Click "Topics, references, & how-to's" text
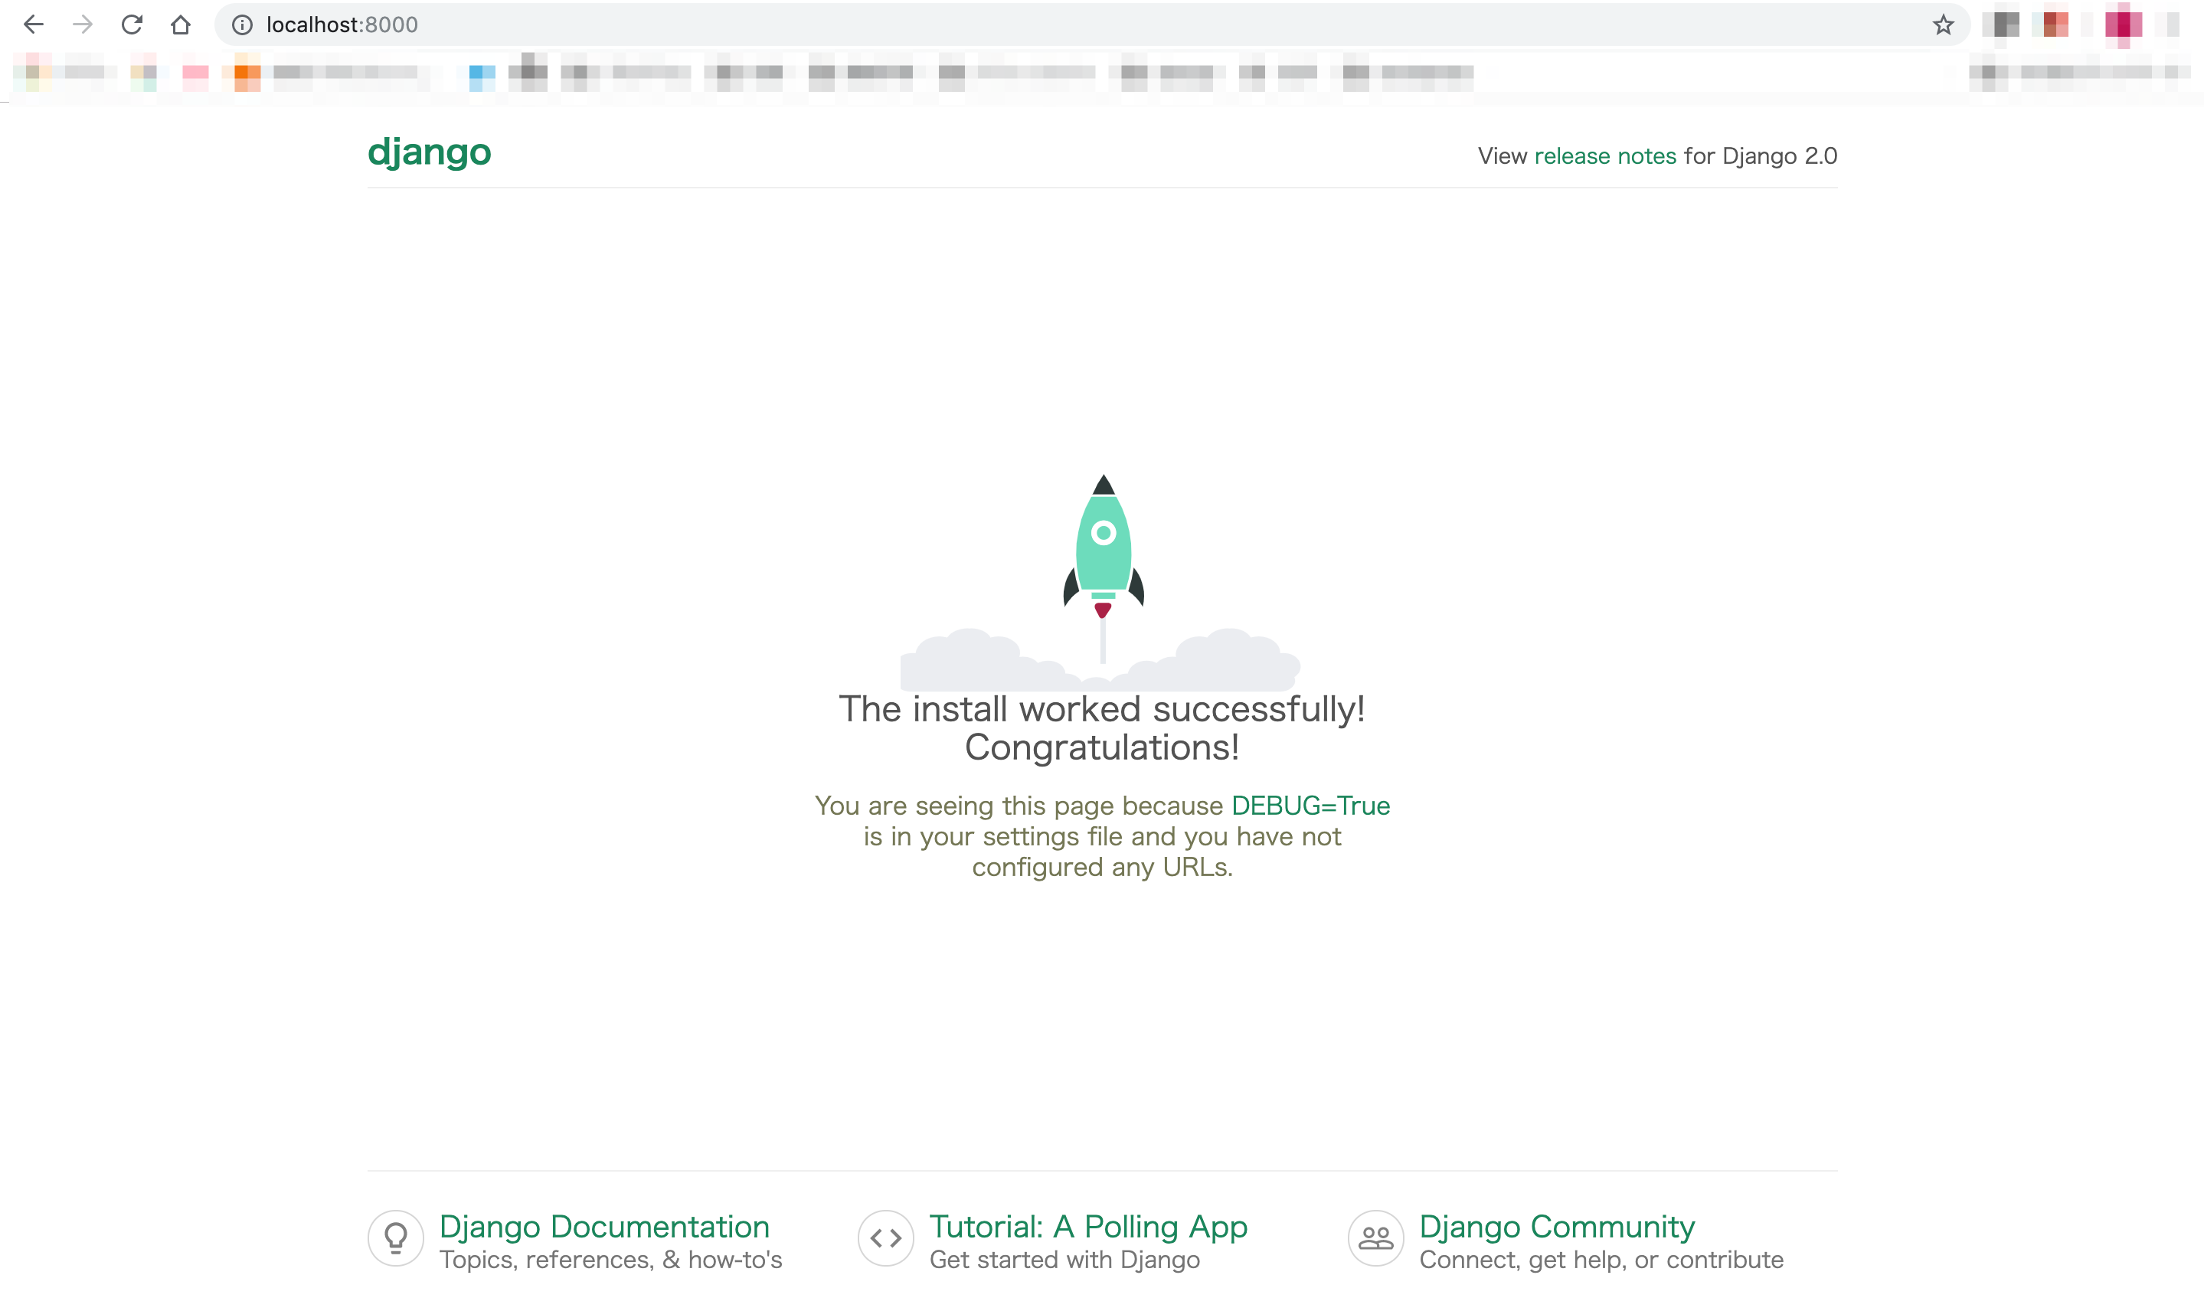Viewport: 2204px width, 1311px height. pyautogui.click(x=610, y=1260)
